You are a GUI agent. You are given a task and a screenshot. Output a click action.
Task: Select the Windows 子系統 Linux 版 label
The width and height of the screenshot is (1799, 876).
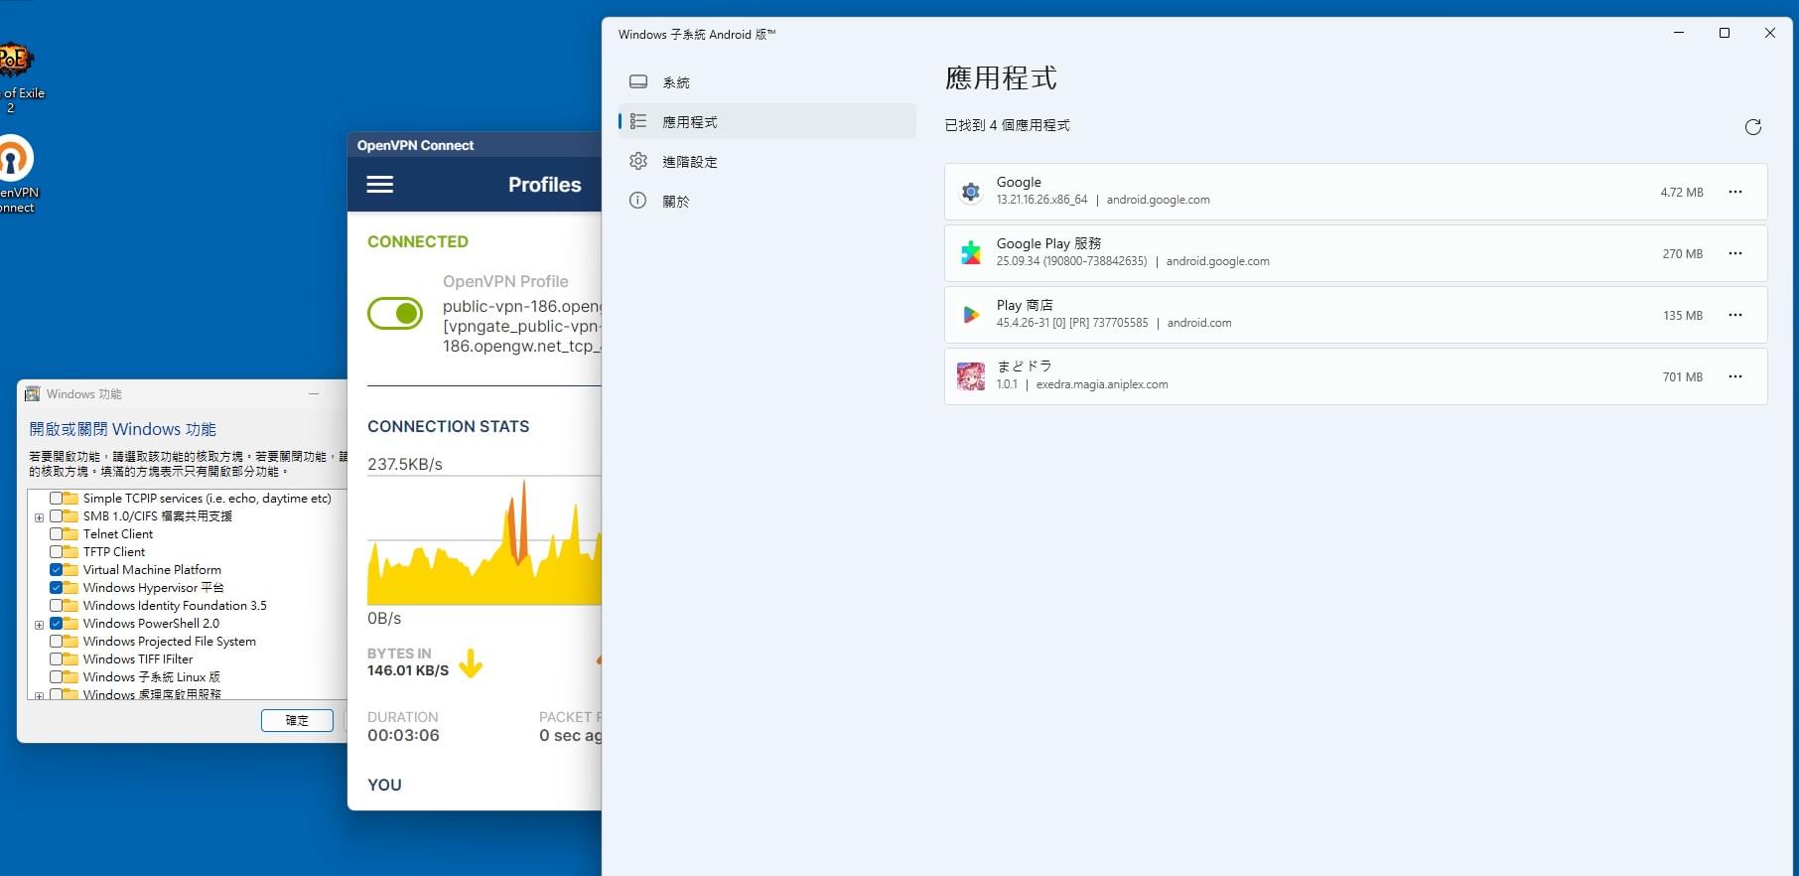tap(151, 677)
